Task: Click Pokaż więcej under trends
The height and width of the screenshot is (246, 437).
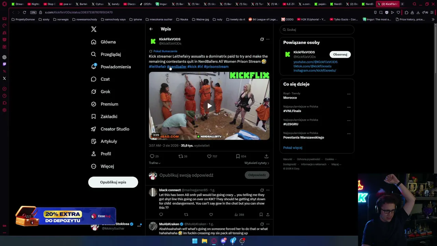Action: tap(293, 148)
